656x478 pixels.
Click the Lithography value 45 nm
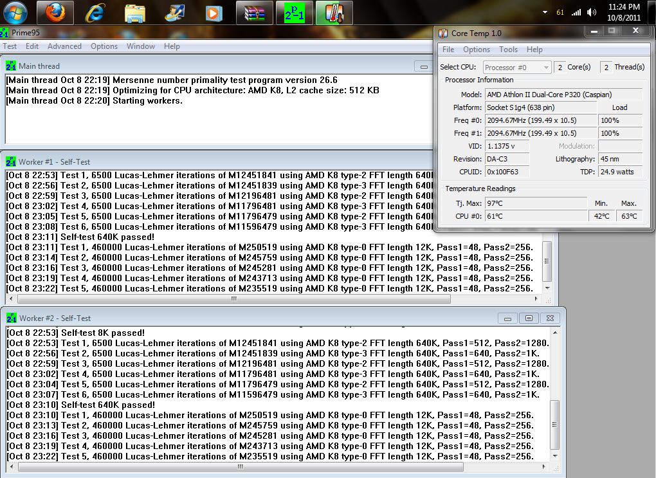(x=620, y=159)
